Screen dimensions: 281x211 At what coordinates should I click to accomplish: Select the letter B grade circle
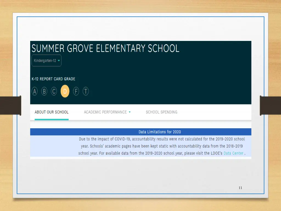[44, 91]
